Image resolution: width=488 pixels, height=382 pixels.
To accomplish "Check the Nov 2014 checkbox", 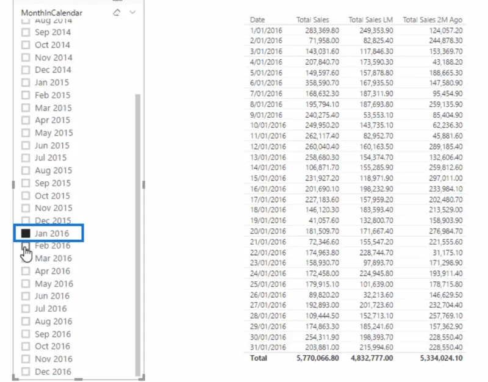I will (26, 57).
